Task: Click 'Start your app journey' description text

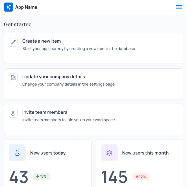Action: pos(79,49)
